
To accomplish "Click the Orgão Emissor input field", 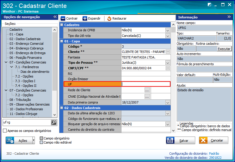I will (x=146, y=79).
